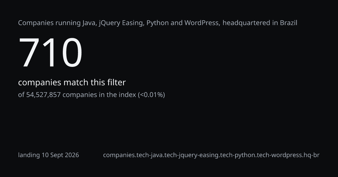This screenshot has height=177, width=338.
Task: Click the (<0.01%) percentage text
Action: click(151, 95)
